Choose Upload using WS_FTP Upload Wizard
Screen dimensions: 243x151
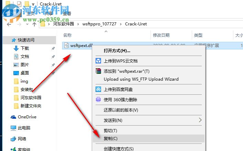149,79
